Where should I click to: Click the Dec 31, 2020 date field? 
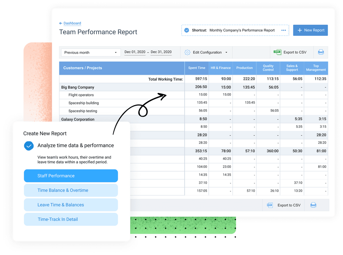pos(161,52)
